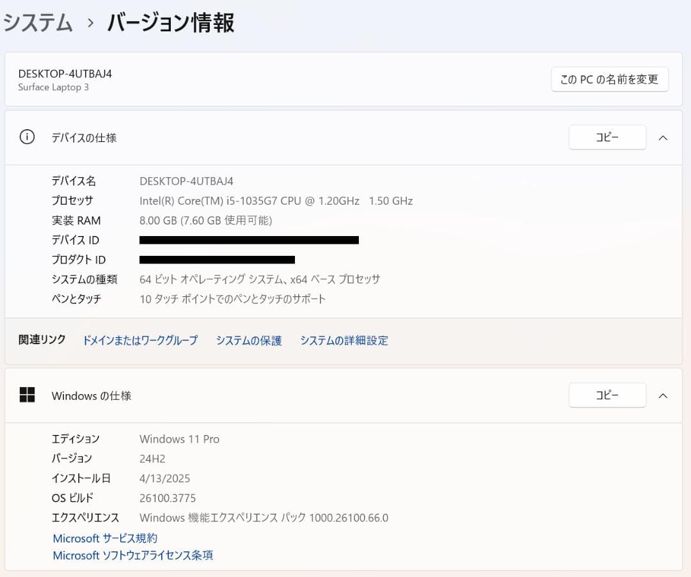Copy the Windows specifications with コピー
691x577 pixels.
coord(607,395)
